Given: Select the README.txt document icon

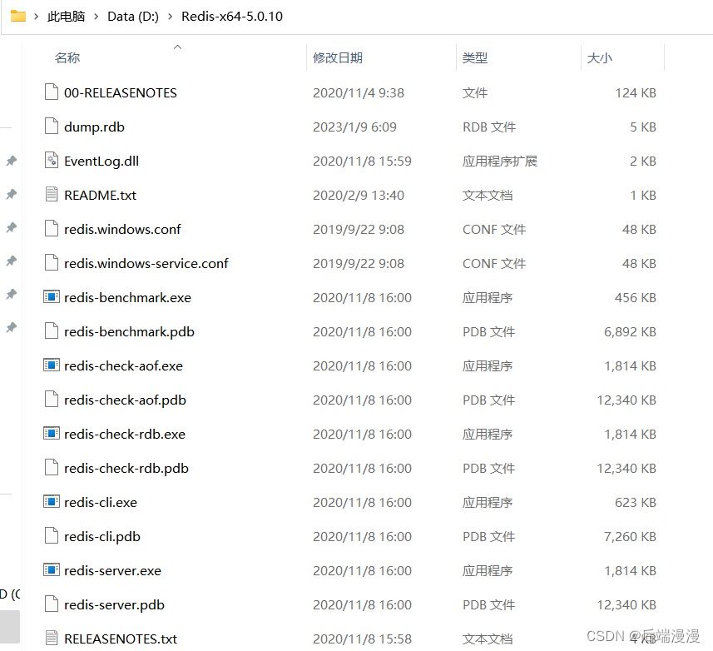Looking at the screenshot, I should point(52,194).
